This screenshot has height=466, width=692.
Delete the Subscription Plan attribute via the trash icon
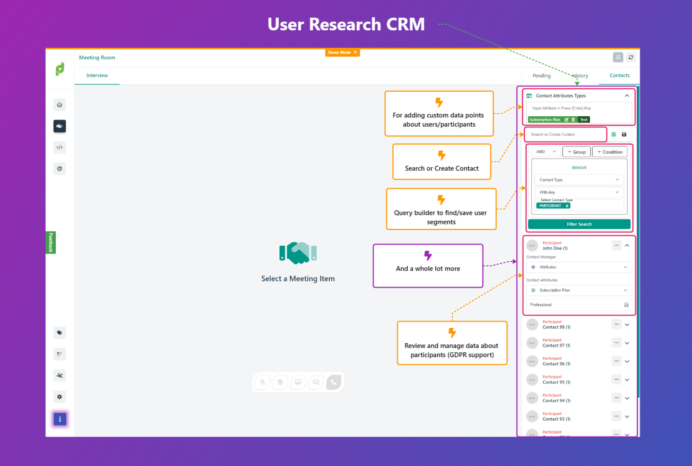[x=573, y=120]
